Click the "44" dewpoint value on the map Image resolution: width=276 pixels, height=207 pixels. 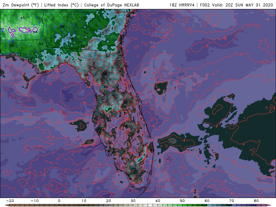coord(35,32)
